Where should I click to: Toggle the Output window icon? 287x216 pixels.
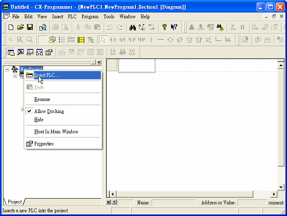click(x=20, y=52)
